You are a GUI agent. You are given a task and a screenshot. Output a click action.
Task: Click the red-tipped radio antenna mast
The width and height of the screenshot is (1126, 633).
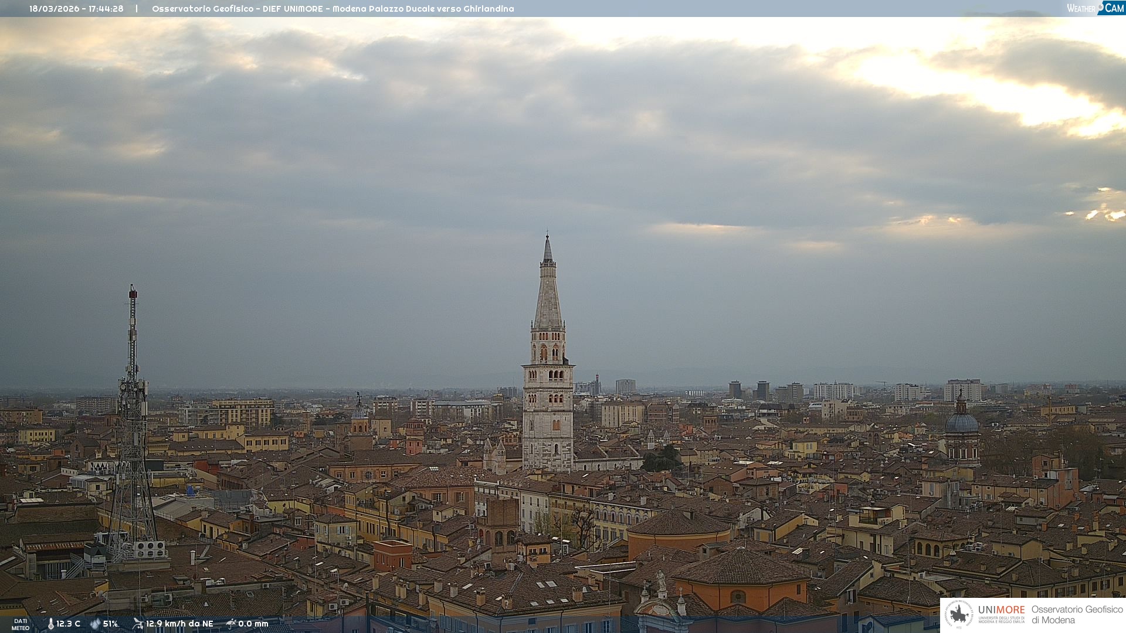click(x=133, y=328)
